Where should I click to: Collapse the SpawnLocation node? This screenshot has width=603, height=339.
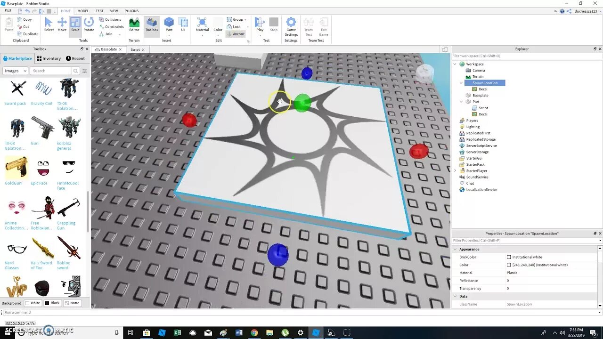coord(461,83)
